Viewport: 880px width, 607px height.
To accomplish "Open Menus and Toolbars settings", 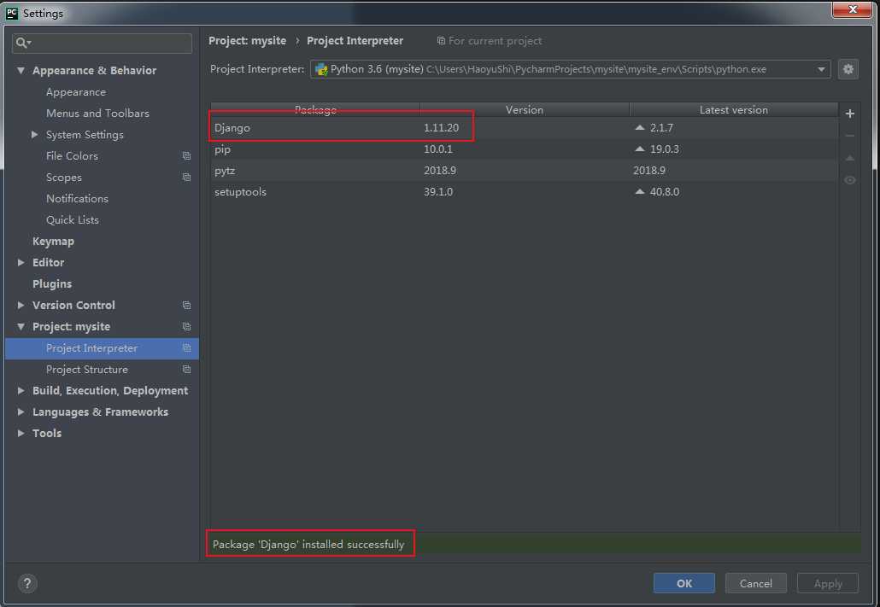I will pos(97,114).
